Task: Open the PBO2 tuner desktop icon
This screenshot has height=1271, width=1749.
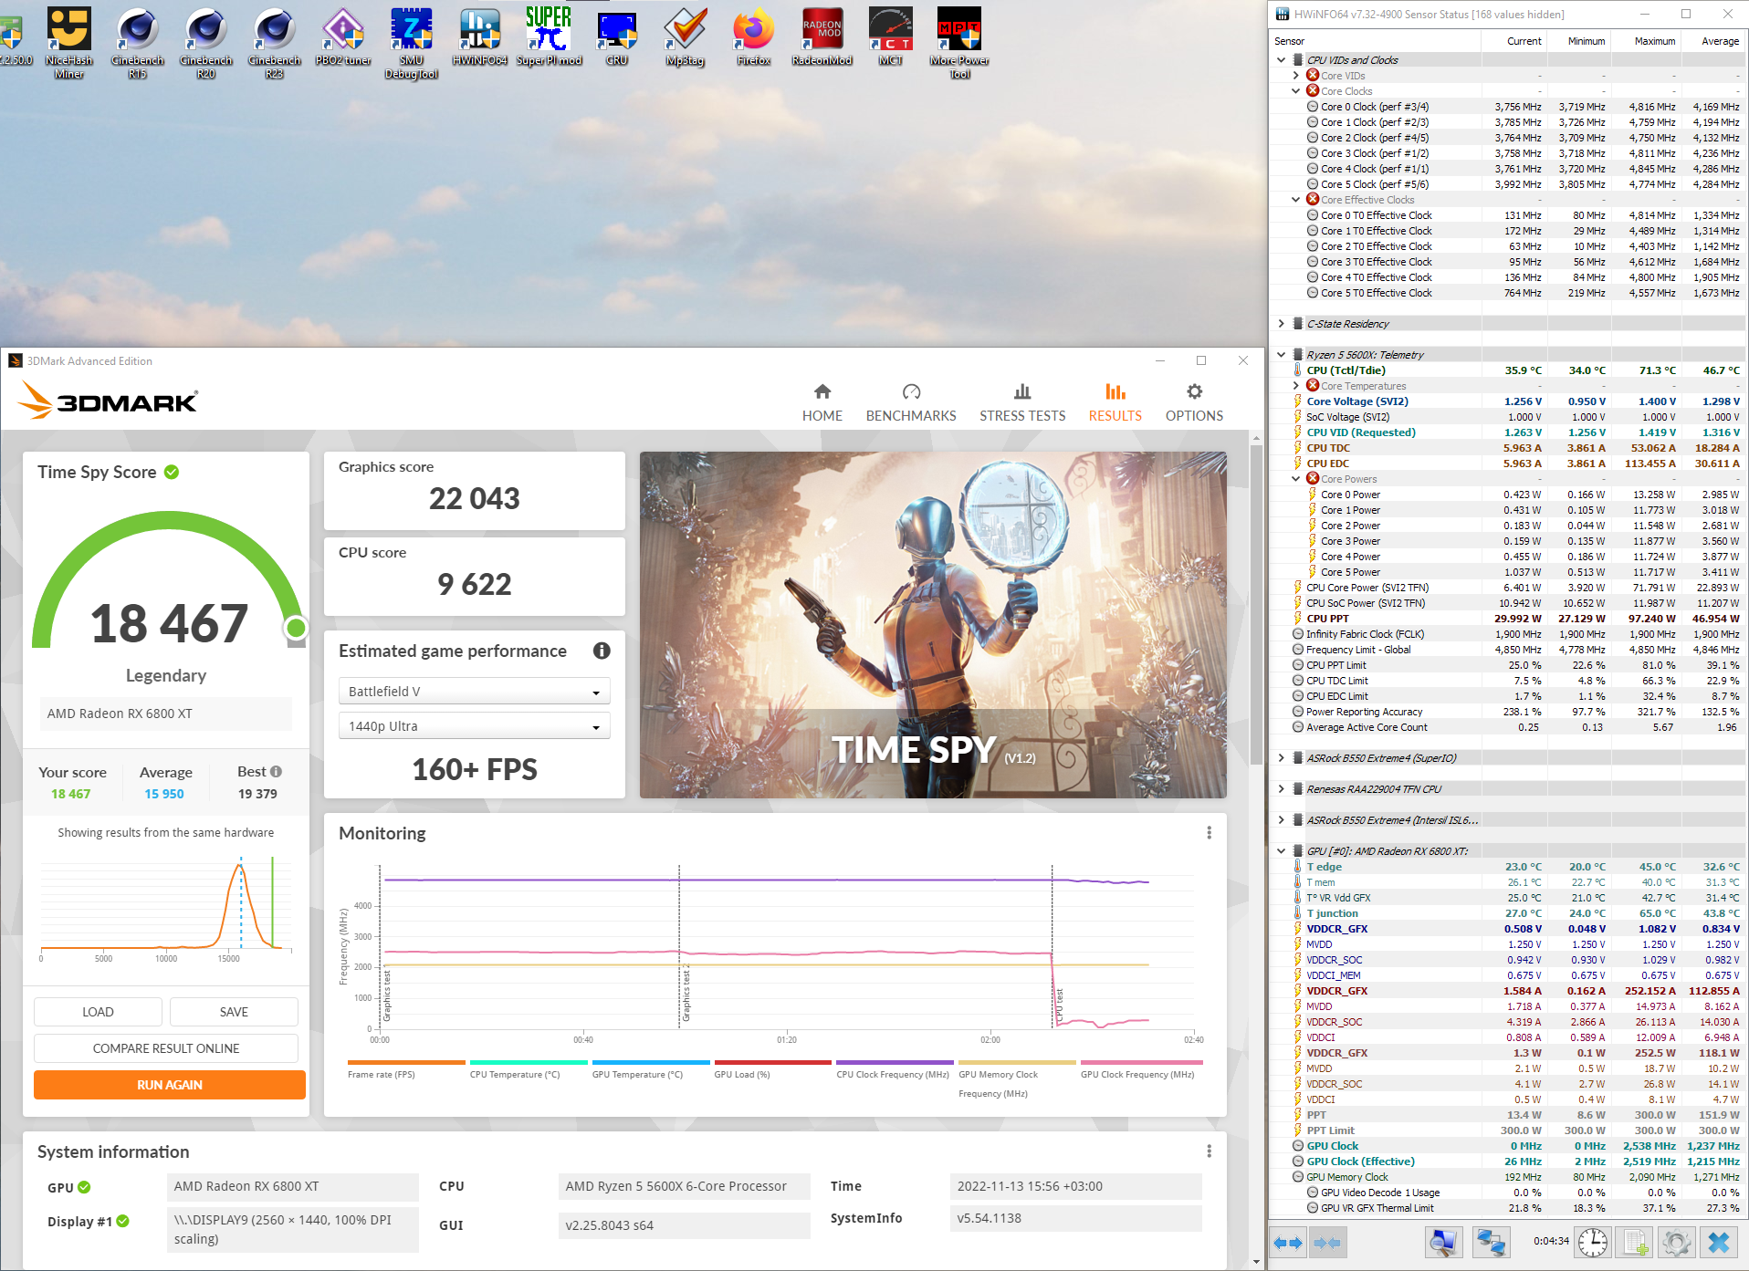Action: click(343, 36)
